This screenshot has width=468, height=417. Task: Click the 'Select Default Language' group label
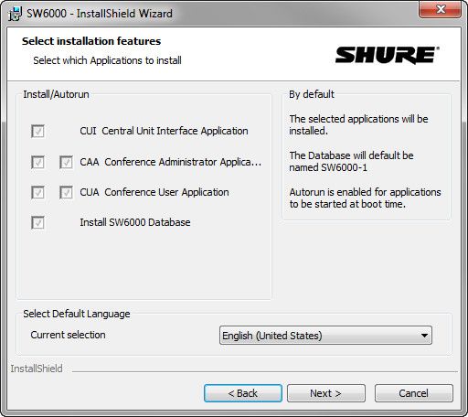point(77,314)
